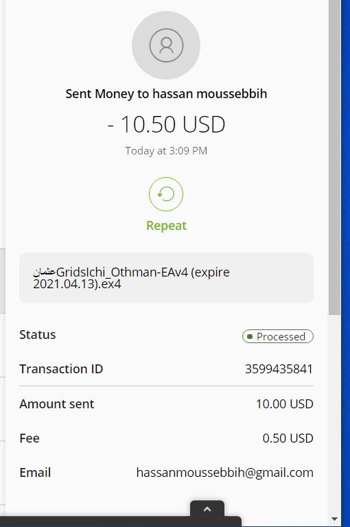Screen dimensions: 350x527
Task: Click the Sent Money to hassan moussebbih title
Action: (x=166, y=94)
